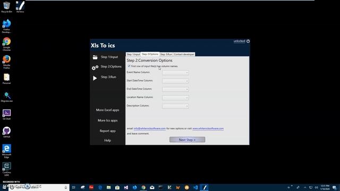The width and height of the screenshot is (340, 191).
Task: Open the ConEmu (x64) desktop icon
Action: (6, 169)
